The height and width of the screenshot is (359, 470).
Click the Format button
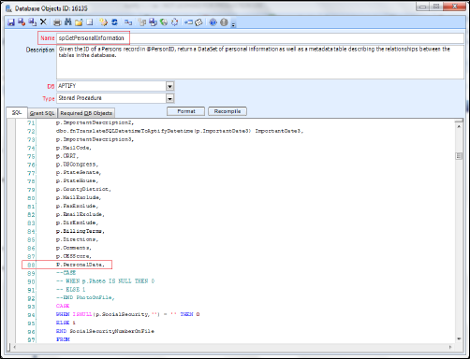pos(186,111)
